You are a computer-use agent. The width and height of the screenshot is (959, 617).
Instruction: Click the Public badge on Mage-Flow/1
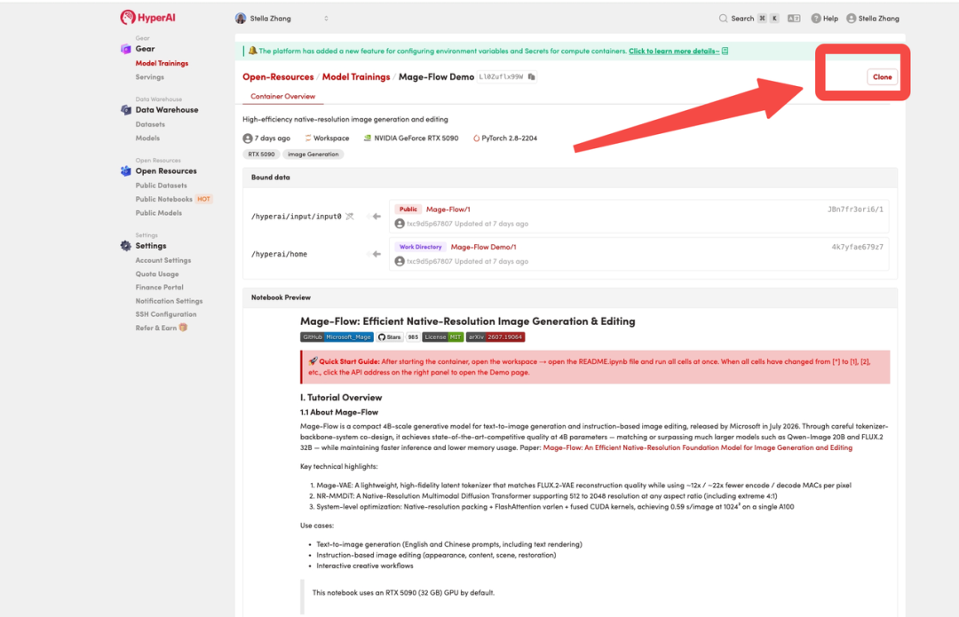408,210
